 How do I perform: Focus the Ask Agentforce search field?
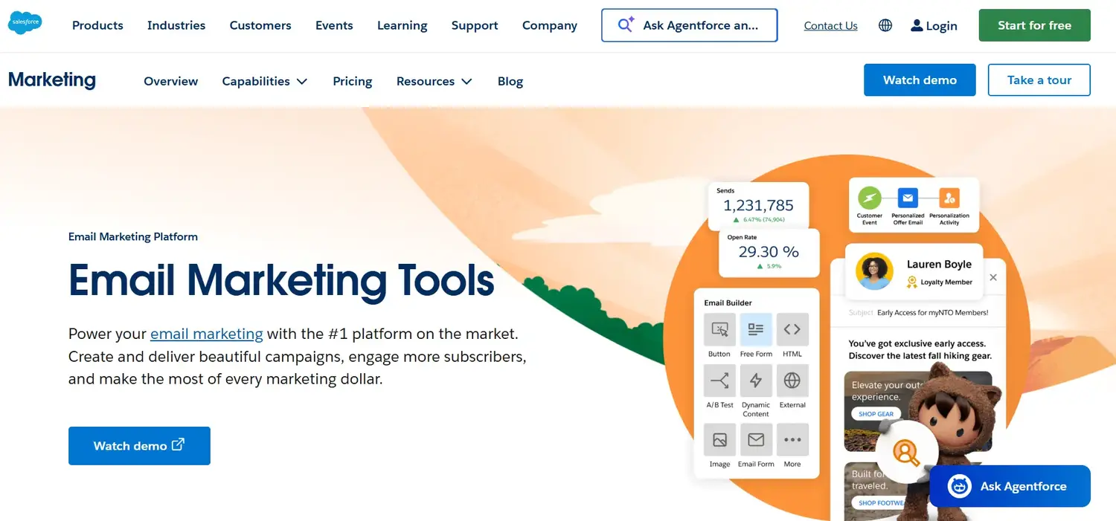(x=690, y=25)
